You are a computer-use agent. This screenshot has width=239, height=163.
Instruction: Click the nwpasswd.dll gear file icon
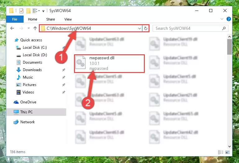(x=80, y=63)
